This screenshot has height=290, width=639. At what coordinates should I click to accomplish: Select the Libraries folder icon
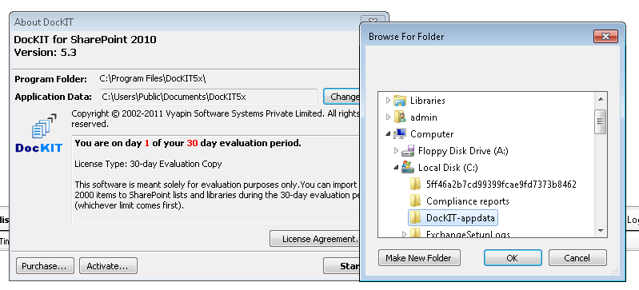[400, 101]
